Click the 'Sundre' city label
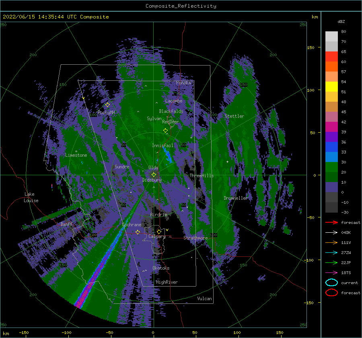This screenshot has width=362, height=338. pos(122,166)
